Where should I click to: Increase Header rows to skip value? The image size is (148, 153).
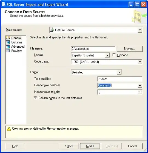140,91
